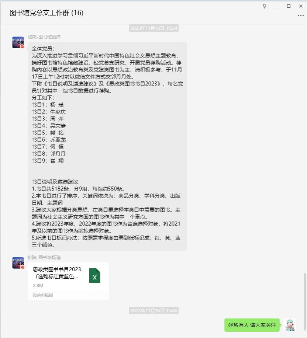Click the green @所有人 请大家关注 message bubble
This screenshot has width=307, height=338.
pos(252,325)
